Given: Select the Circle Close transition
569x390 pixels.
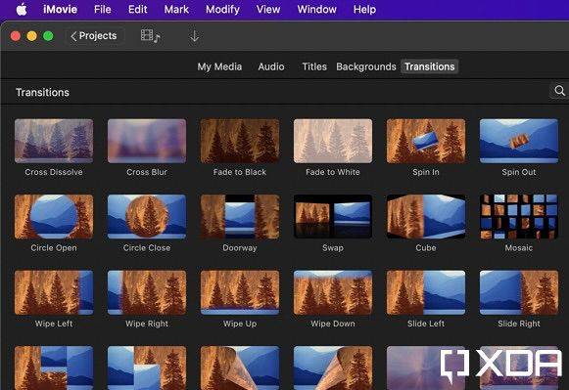Looking at the screenshot, I should 147,217.
